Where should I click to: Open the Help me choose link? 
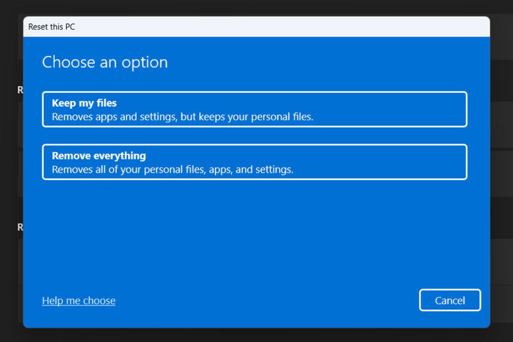click(79, 301)
